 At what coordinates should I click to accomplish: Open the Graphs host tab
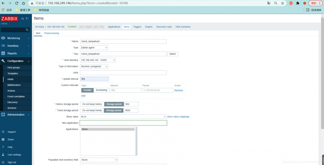click(149, 27)
